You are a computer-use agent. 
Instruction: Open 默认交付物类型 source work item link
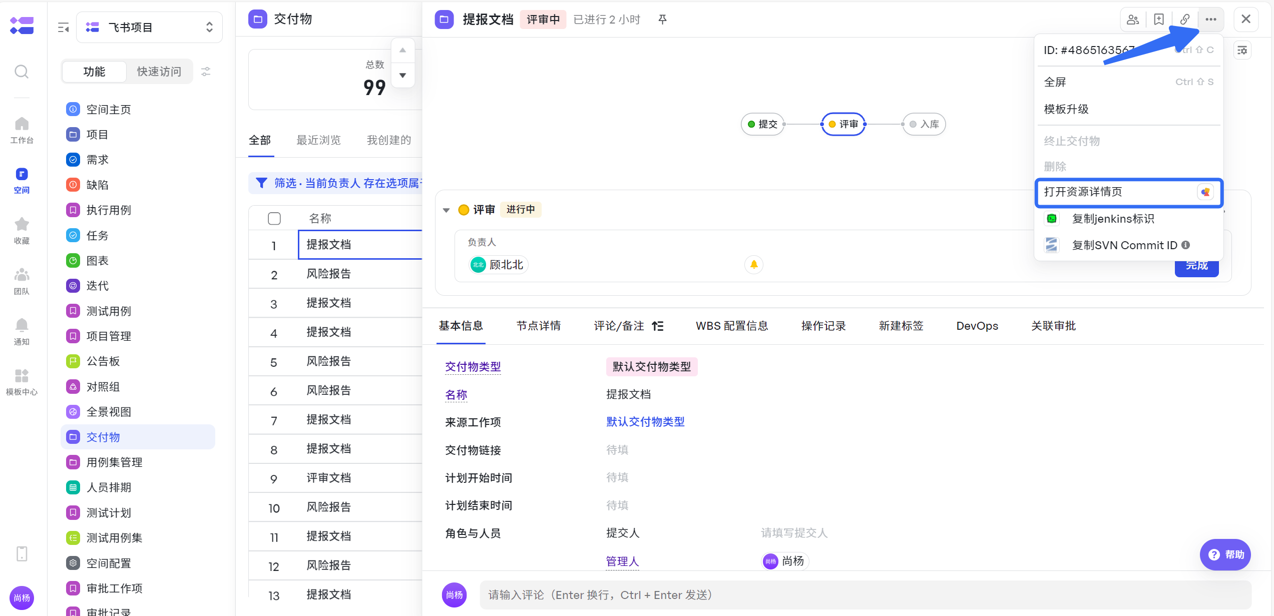point(645,422)
